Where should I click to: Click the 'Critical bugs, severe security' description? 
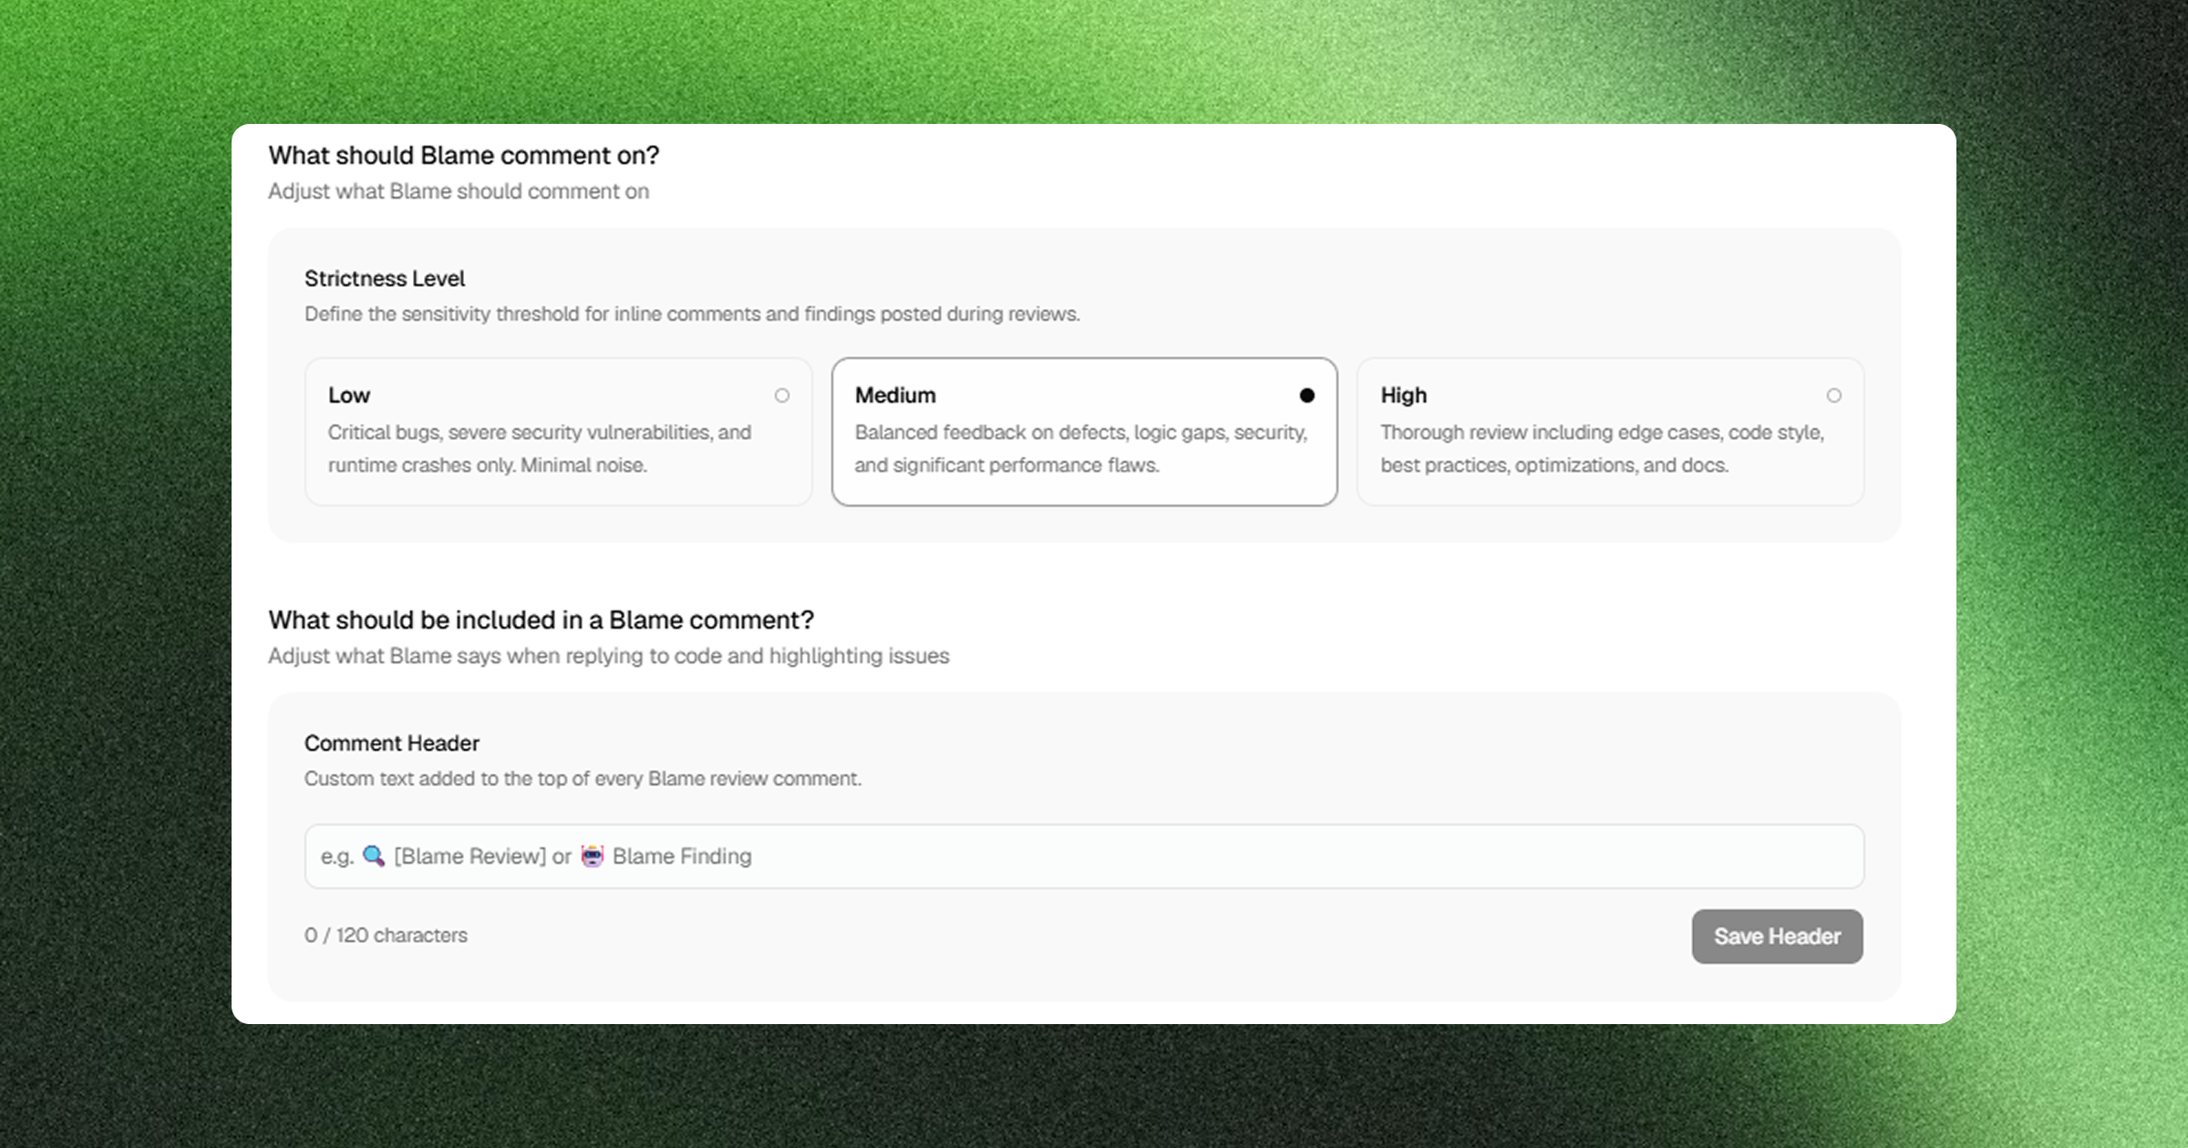[540, 448]
